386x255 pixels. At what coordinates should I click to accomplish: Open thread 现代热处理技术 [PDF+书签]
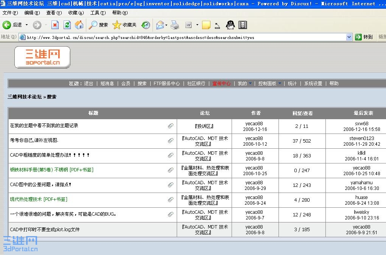pyautogui.click(x=39, y=199)
